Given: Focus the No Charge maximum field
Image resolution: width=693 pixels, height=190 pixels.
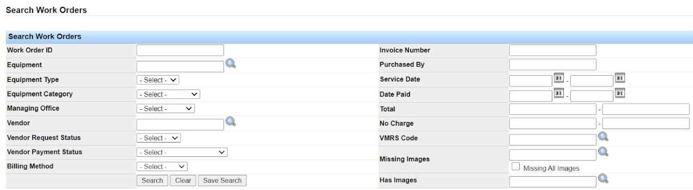Looking at the screenshot, I should click(x=646, y=124).
